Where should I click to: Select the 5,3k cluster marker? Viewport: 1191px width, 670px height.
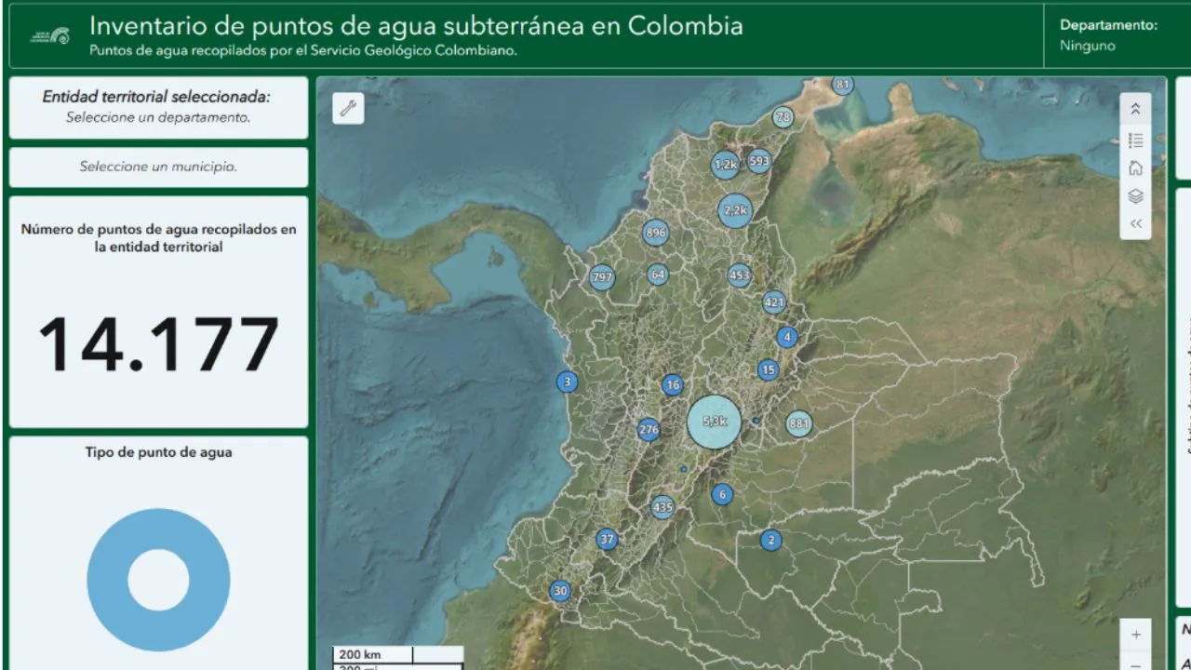pyautogui.click(x=715, y=422)
